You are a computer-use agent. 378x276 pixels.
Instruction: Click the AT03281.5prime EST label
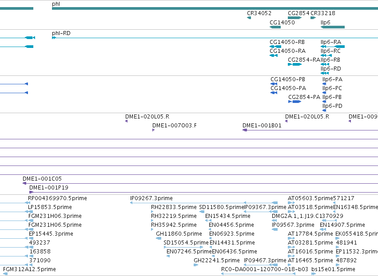pos(310,243)
